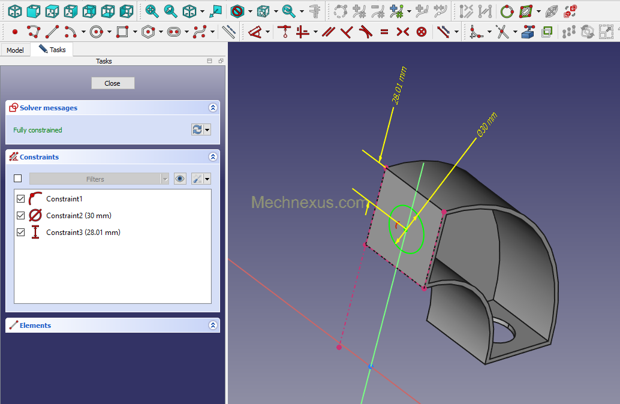Pick the create polyline tool
Image resolution: width=620 pixels, height=404 pixels.
[33, 31]
